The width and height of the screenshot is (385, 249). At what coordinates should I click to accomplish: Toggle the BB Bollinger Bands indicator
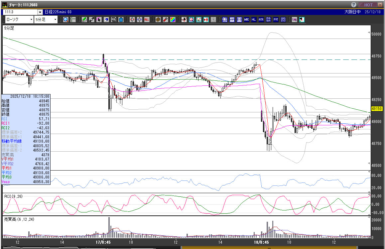point(239,20)
